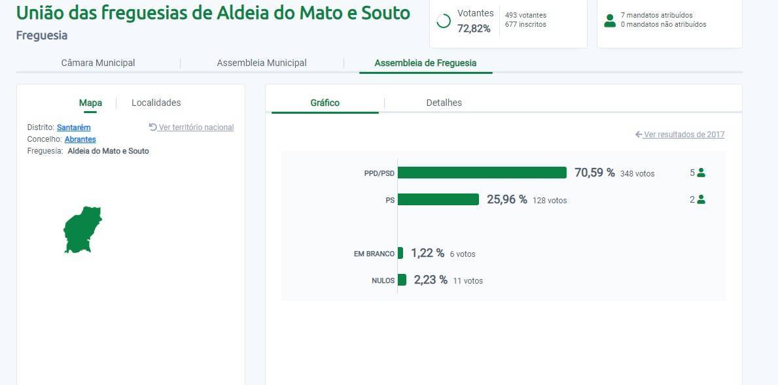Show the Localidades view
Screen dimensions: 778x385
coord(156,103)
